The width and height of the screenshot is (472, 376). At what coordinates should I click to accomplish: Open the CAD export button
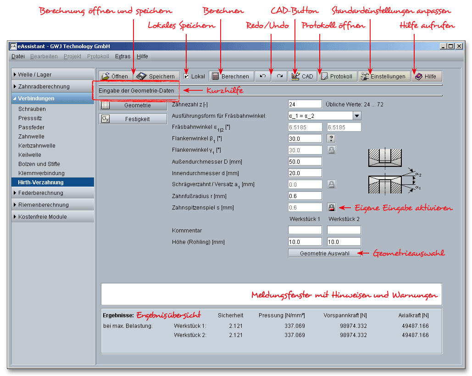tap(302, 77)
